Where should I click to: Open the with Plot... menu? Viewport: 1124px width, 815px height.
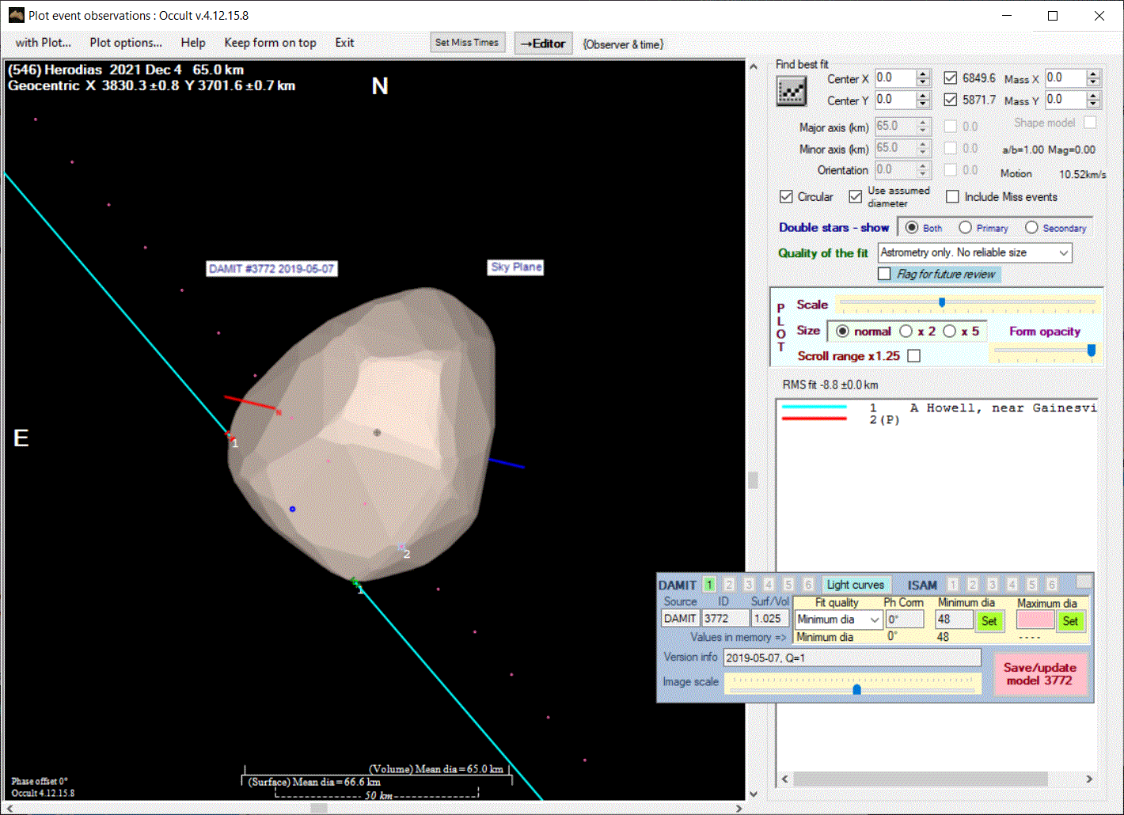click(x=43, y=43)
